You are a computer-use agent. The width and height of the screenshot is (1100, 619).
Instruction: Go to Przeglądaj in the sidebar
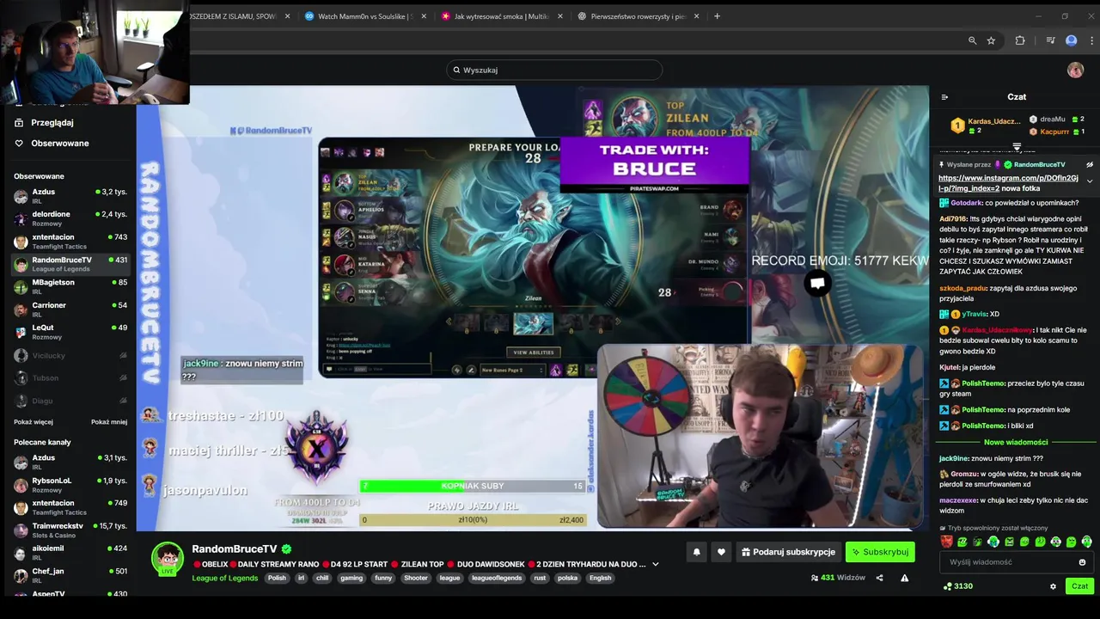pos(52,122)
